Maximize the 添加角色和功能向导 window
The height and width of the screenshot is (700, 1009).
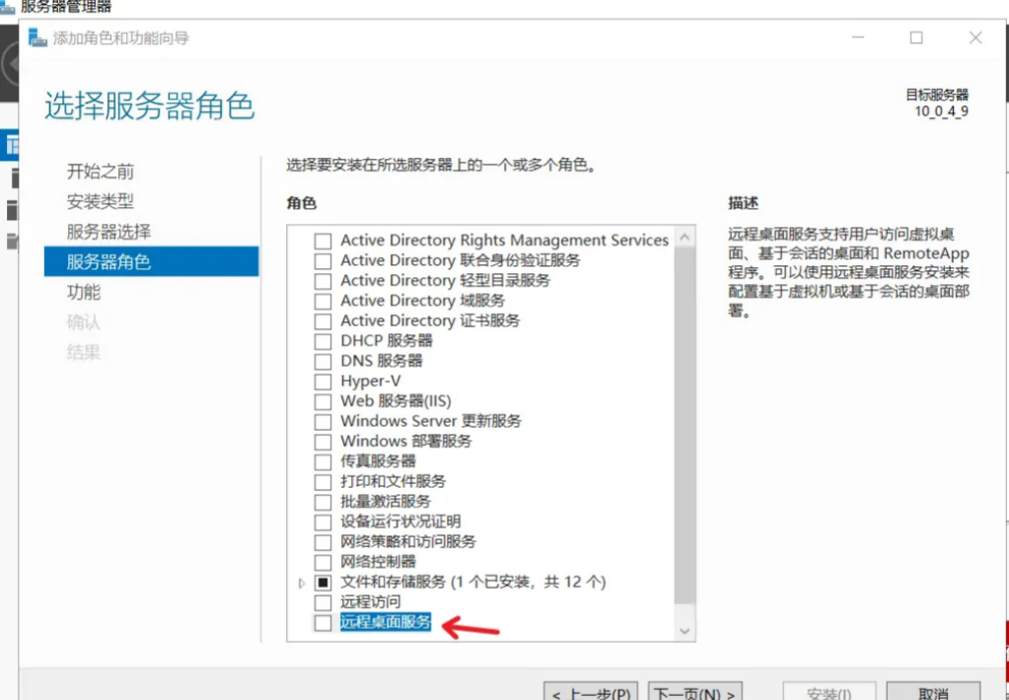(x=916, y=38)
